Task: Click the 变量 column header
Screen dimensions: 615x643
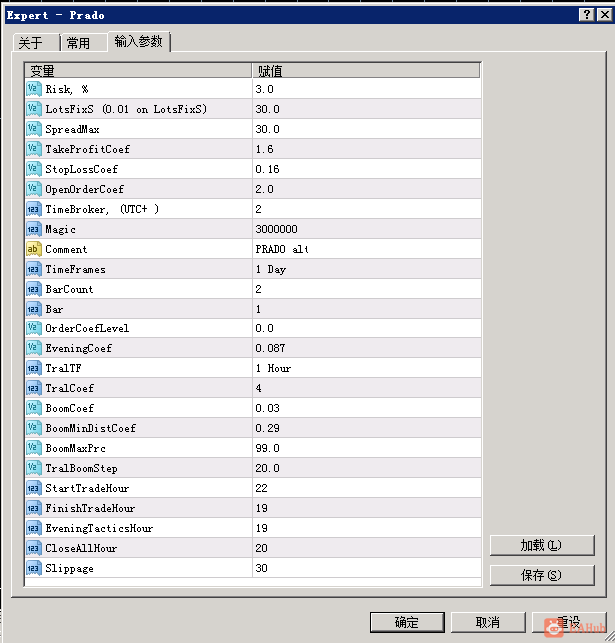Action: point(138,71)
